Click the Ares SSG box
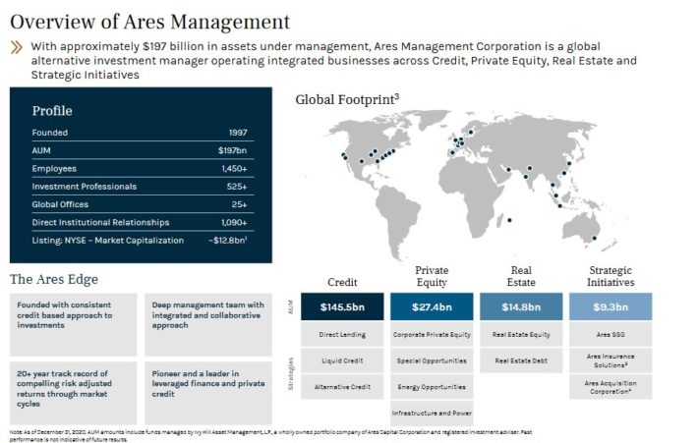 point(611,335)
